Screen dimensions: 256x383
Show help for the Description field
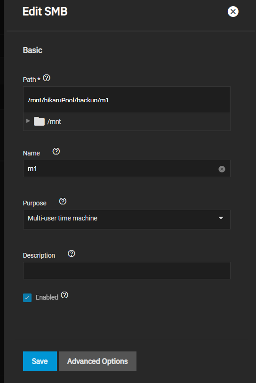point(72,253)
